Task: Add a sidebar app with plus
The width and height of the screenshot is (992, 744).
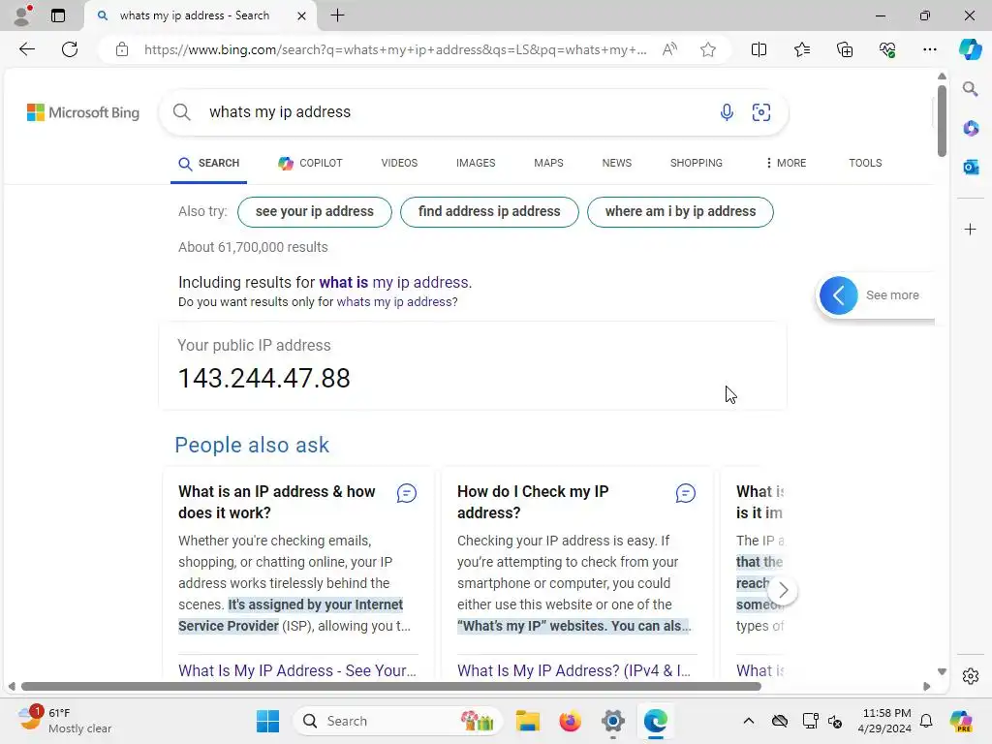Action: (971, 229)
